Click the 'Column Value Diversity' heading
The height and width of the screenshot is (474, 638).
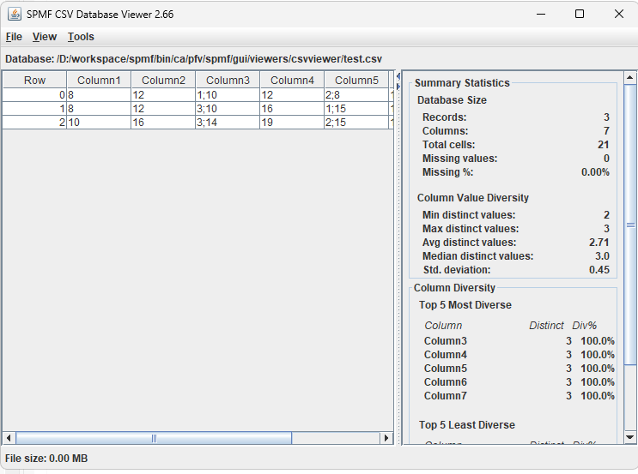(473, 198)
